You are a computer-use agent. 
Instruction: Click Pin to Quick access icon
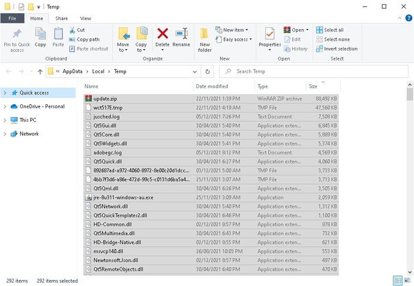[x=17, y=34]
